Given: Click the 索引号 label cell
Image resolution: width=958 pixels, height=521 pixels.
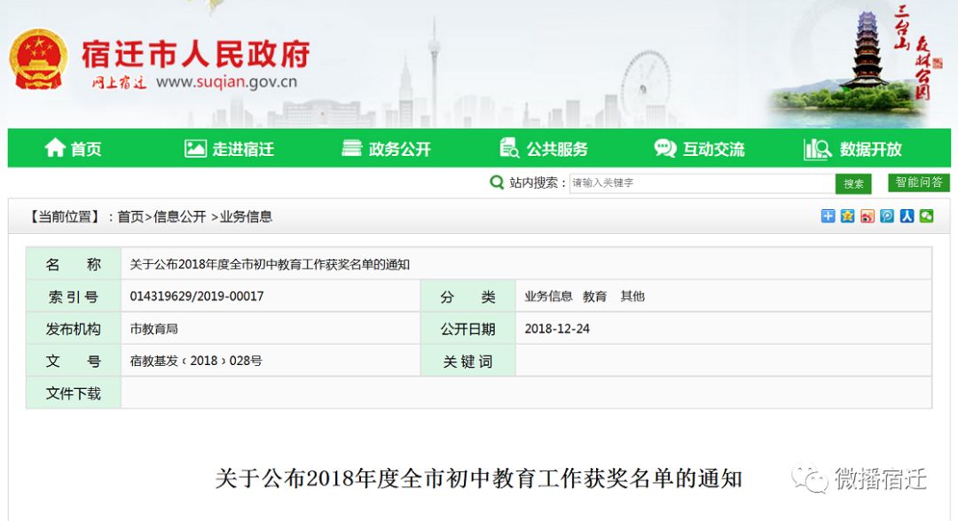Looking at the screenshot, I should 74,297.
